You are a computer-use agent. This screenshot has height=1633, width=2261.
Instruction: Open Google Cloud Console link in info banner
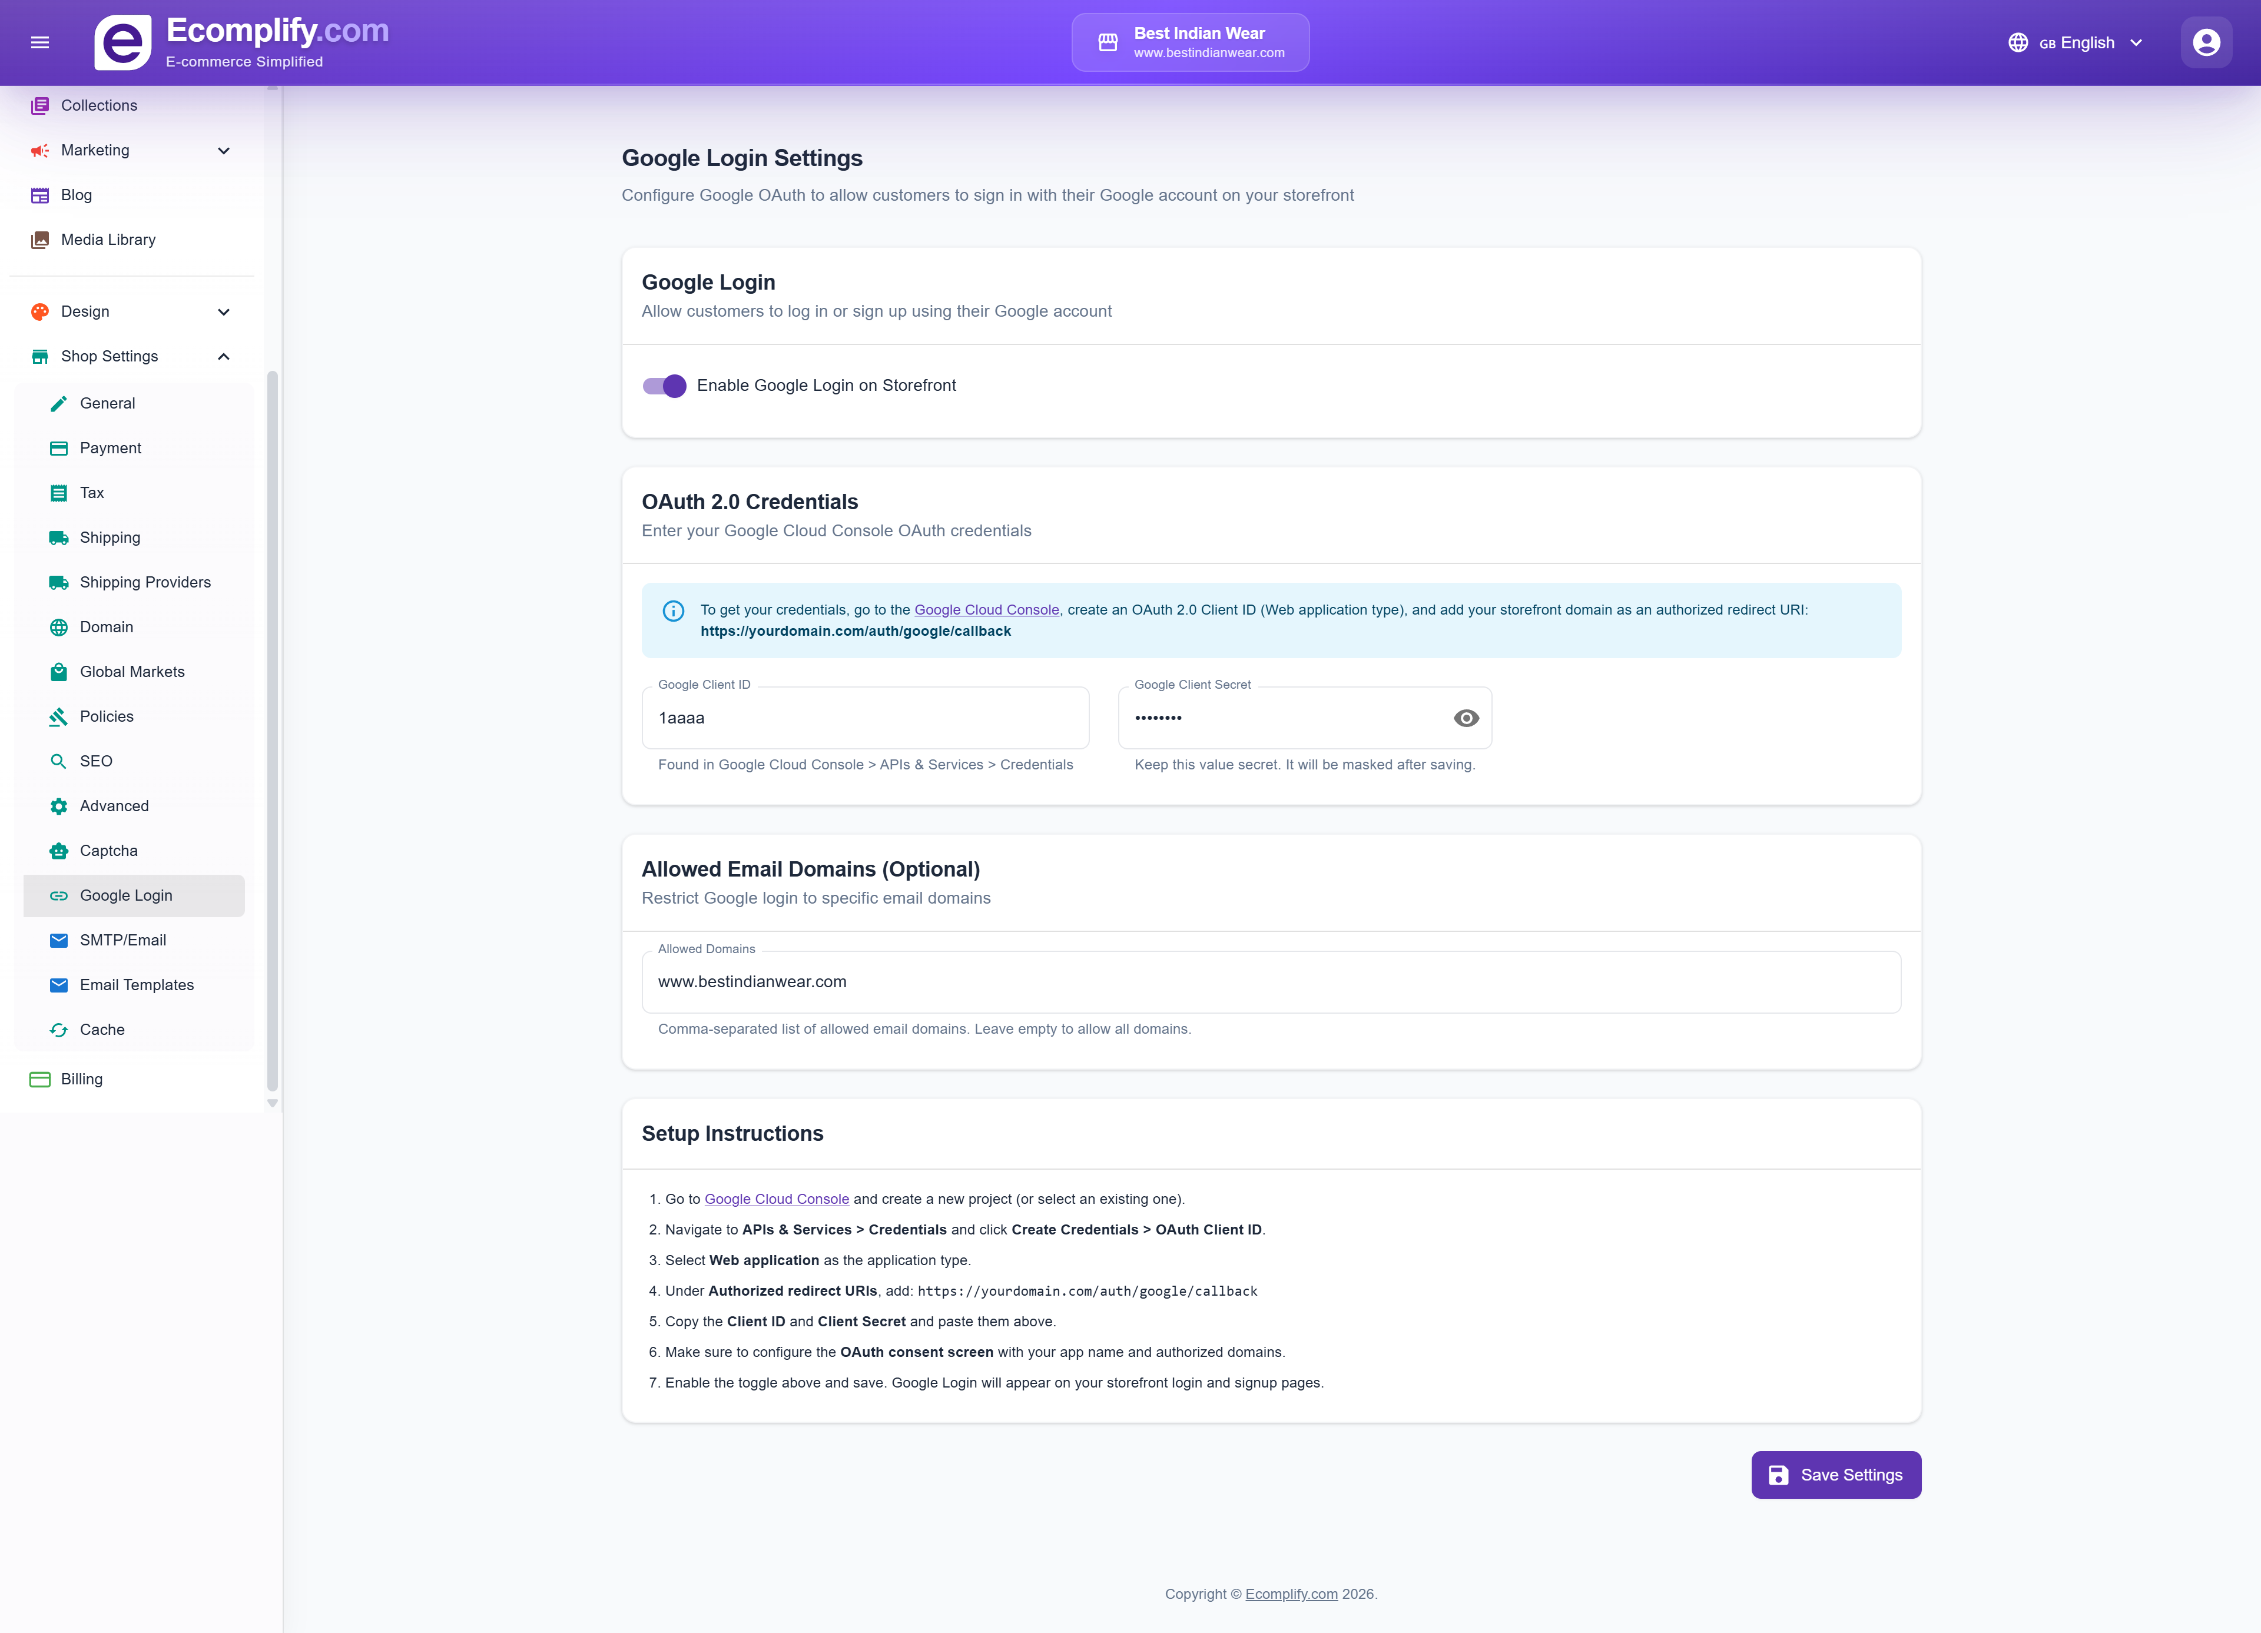pos(986,609)
